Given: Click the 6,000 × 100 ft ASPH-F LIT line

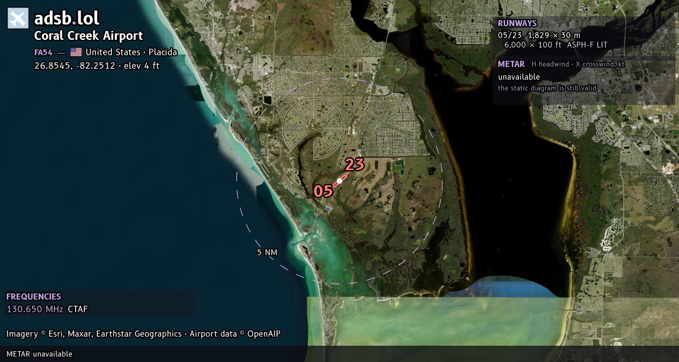Looking at the screenshot, I should click(556, 45).
